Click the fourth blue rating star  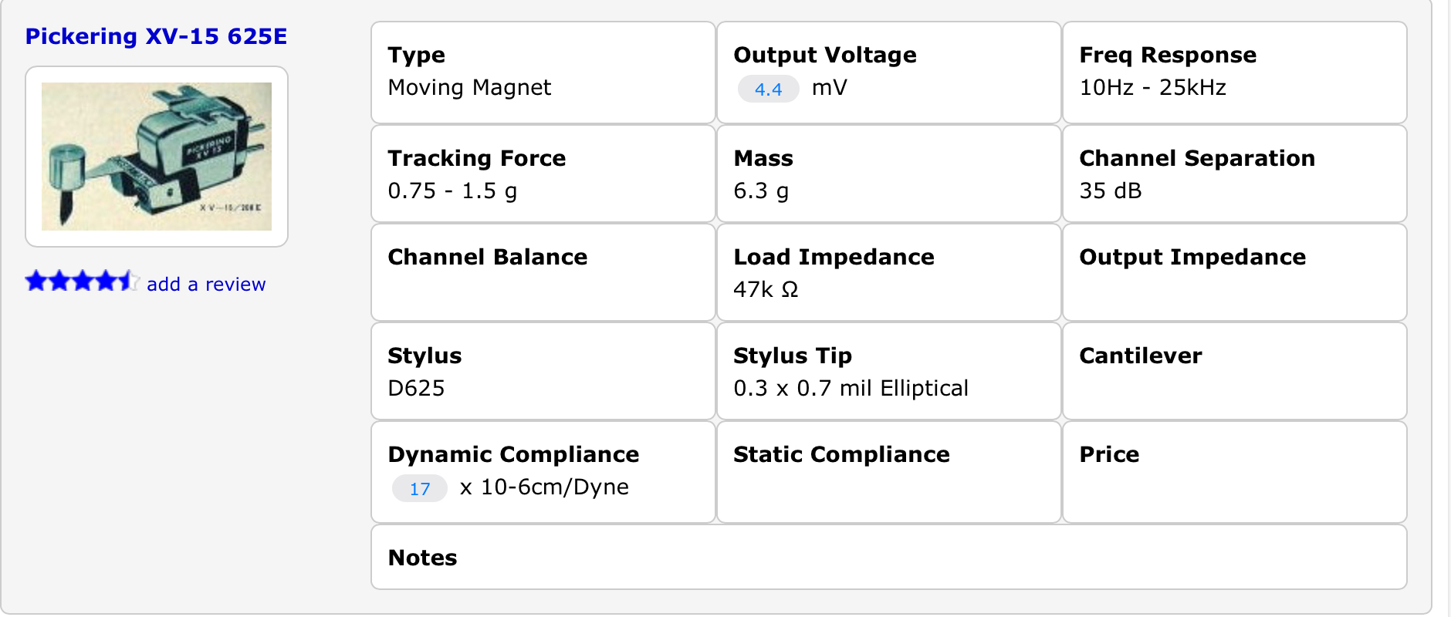tap(106, 282)
